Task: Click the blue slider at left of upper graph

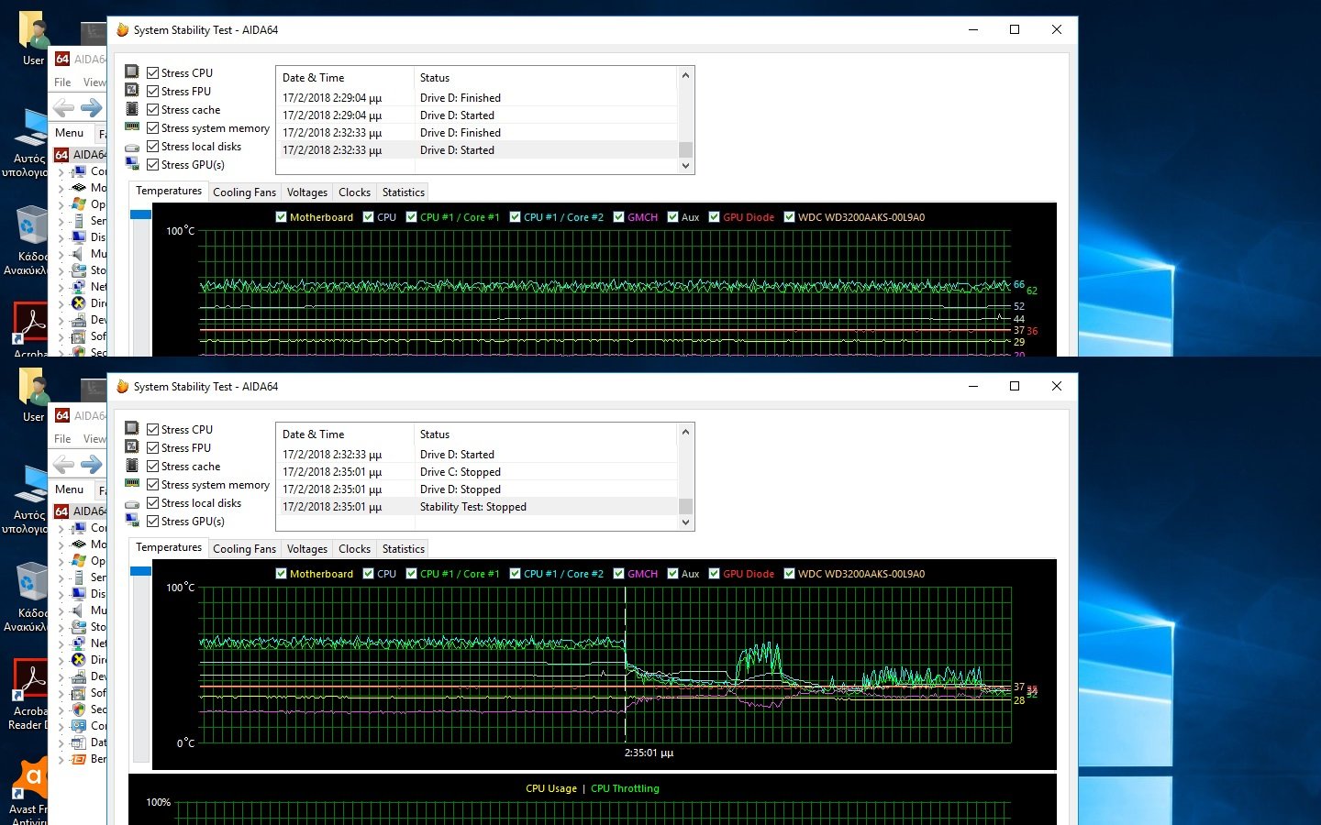Action: pyautogui.click(x=140, y=214)
